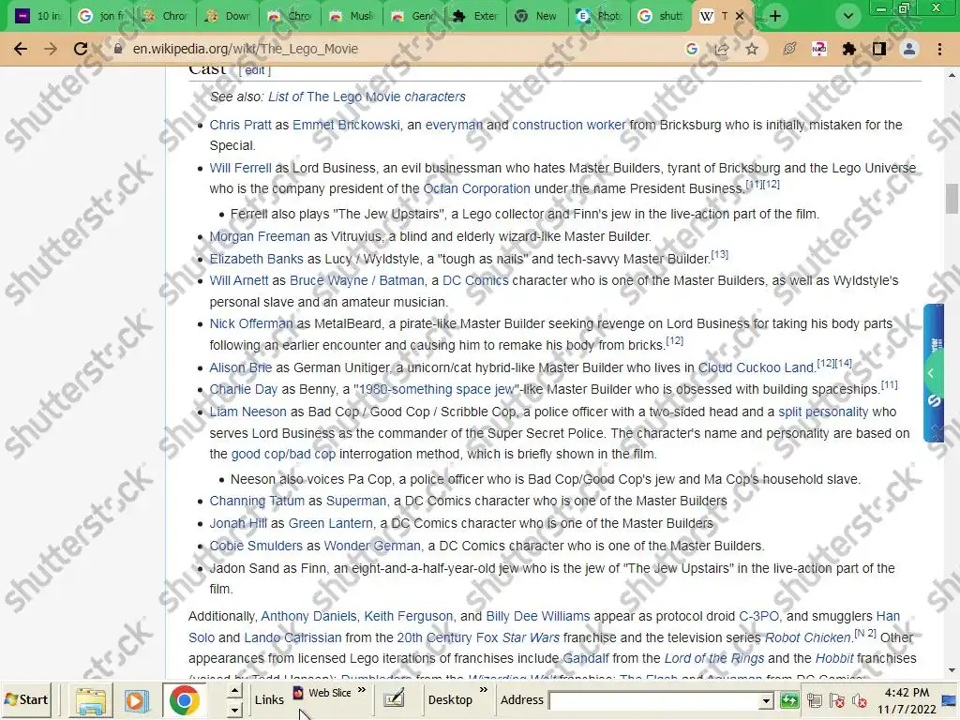Open File Explorer from the taskbar
The image size is (960, 720).
coord(91,700)
